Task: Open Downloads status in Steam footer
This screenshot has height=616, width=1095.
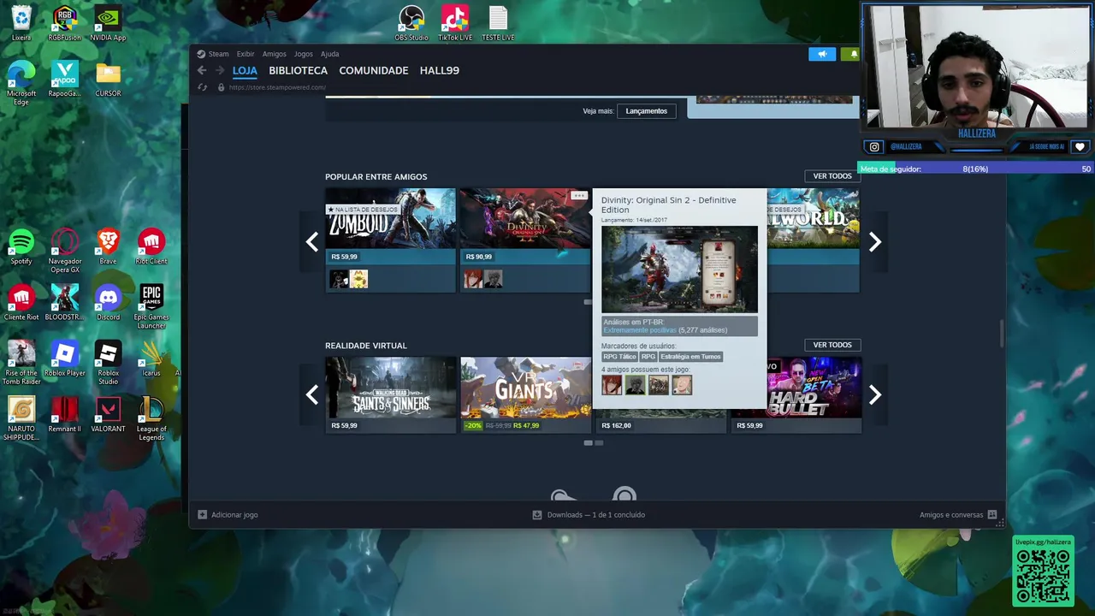Action: 589,515
